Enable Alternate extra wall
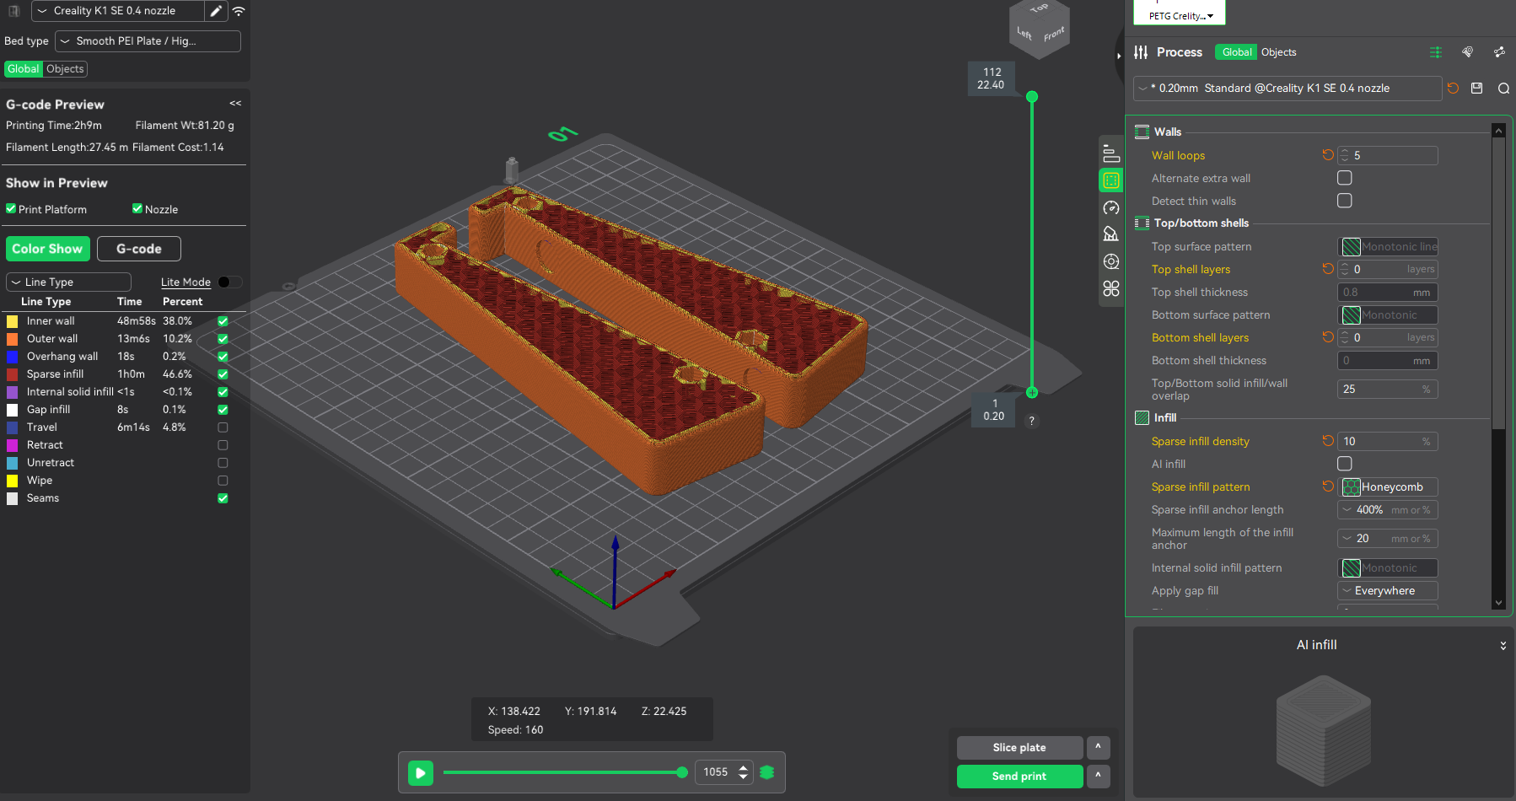The width and height of the screenshot is (1516, 801). point(1345,178)
